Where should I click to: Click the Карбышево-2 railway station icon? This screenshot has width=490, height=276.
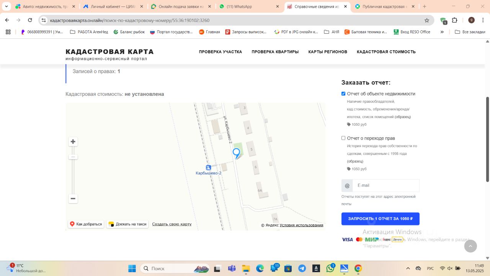208,168
